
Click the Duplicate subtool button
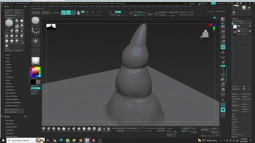point(236,106)
